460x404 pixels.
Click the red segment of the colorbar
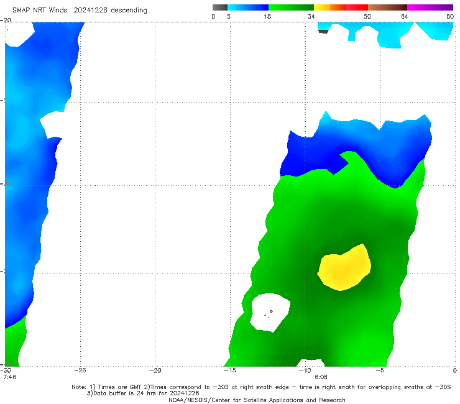click(357, 7)
